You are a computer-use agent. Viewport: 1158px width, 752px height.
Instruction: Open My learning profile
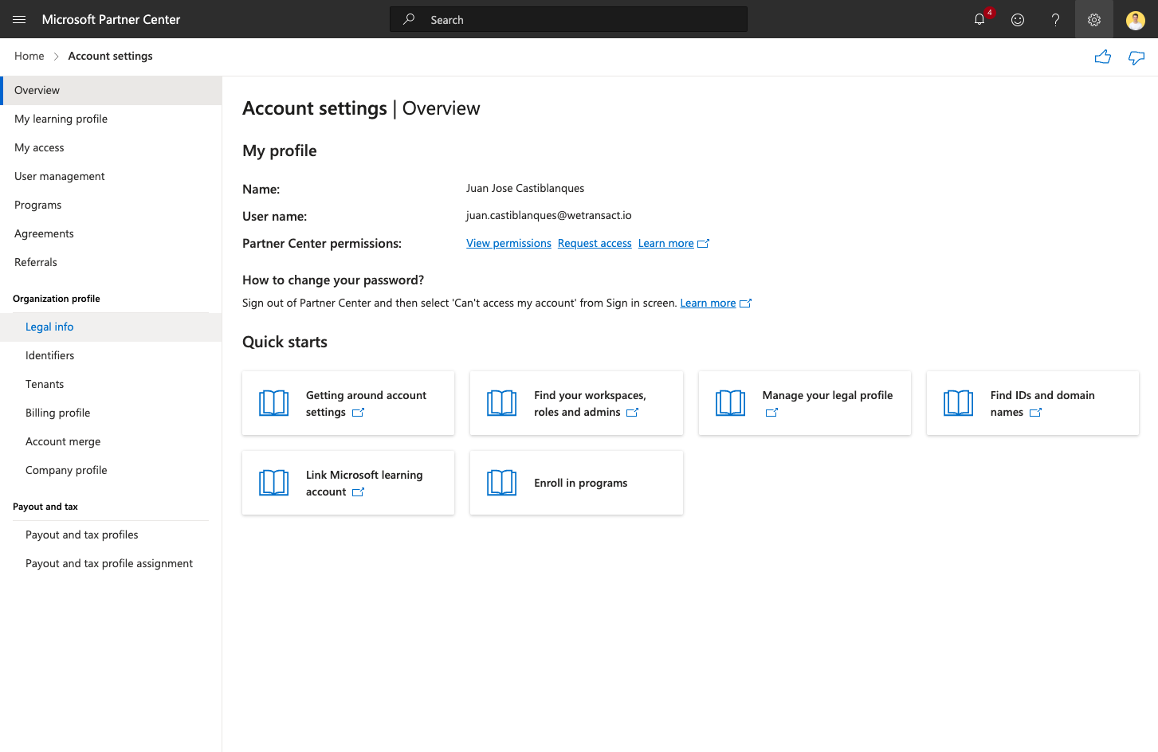[111, 119]
